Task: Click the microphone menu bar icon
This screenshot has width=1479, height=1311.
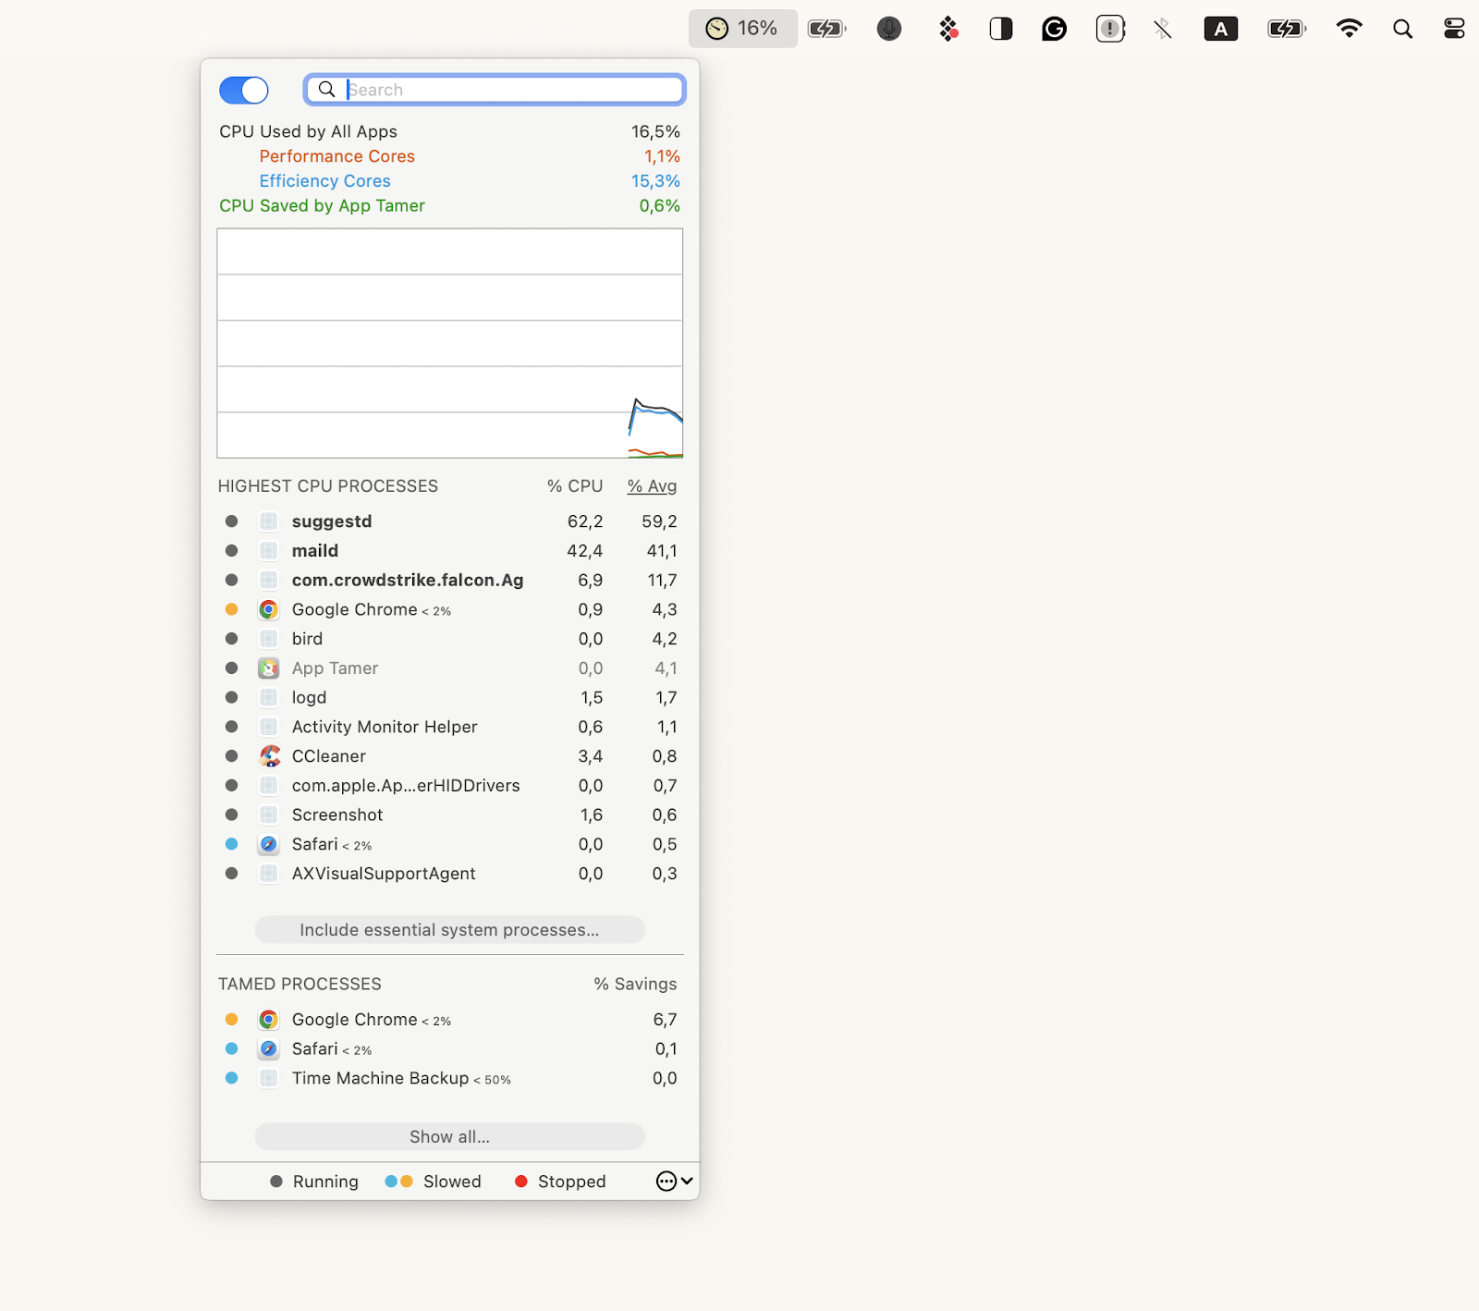Action: (888, 29)
